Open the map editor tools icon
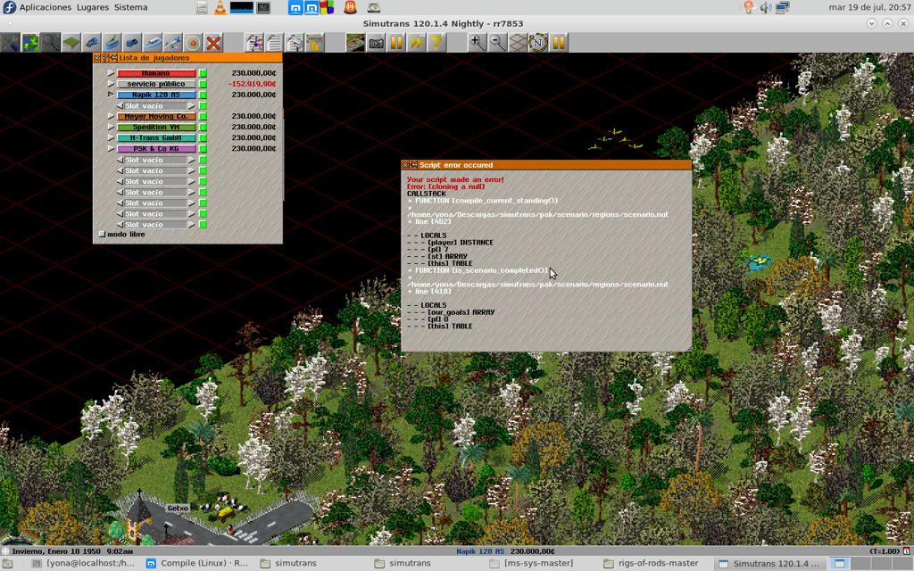Viewport: 914px width, 571px height. (x=10, y=43)
